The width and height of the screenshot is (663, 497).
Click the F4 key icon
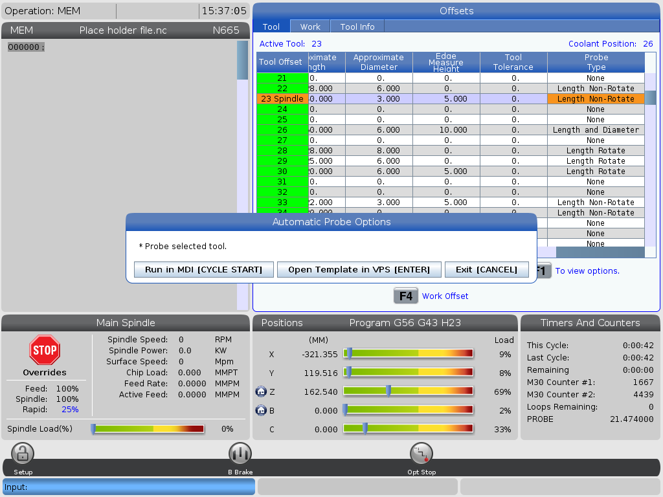pos(405,296)
